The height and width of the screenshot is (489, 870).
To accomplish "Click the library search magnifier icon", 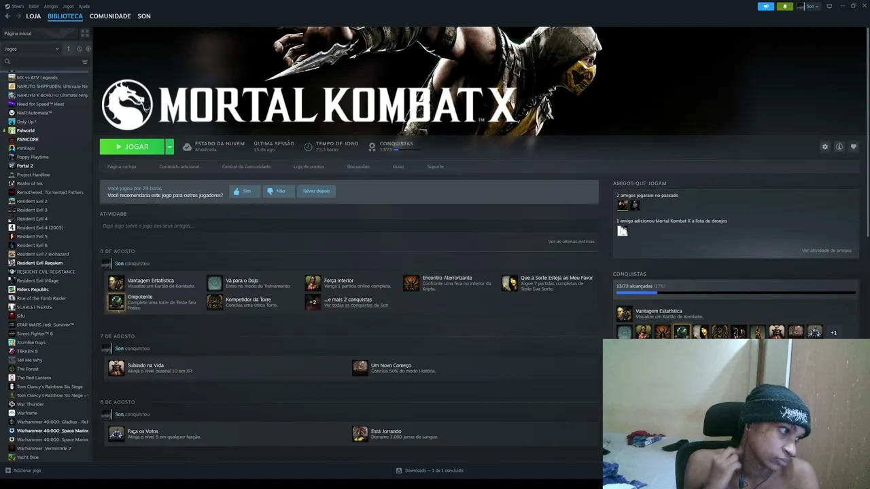I will coord(7,62).
